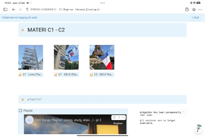Open the C1 - Livre page link
The image size is (205, 137).
[x=31, y=74]
